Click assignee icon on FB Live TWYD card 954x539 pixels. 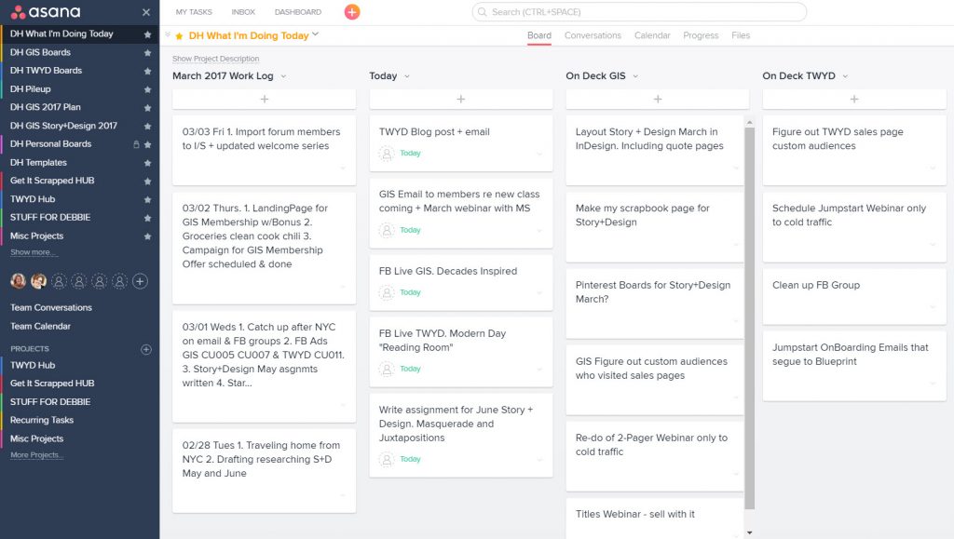point(387,369)
